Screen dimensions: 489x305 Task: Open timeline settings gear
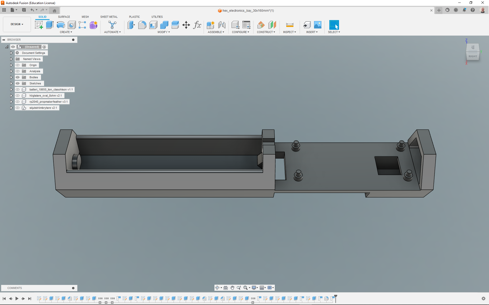pos(483,298)
